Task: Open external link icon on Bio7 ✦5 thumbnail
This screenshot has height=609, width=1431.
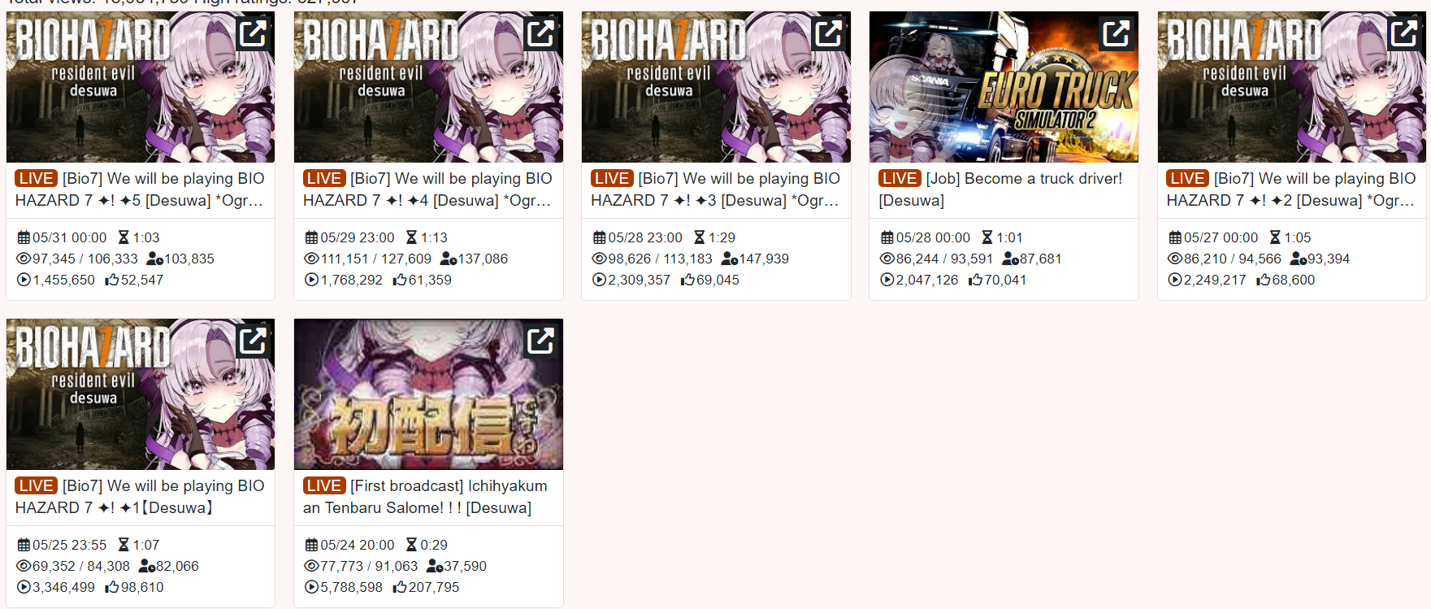Action: coord(253,33)
